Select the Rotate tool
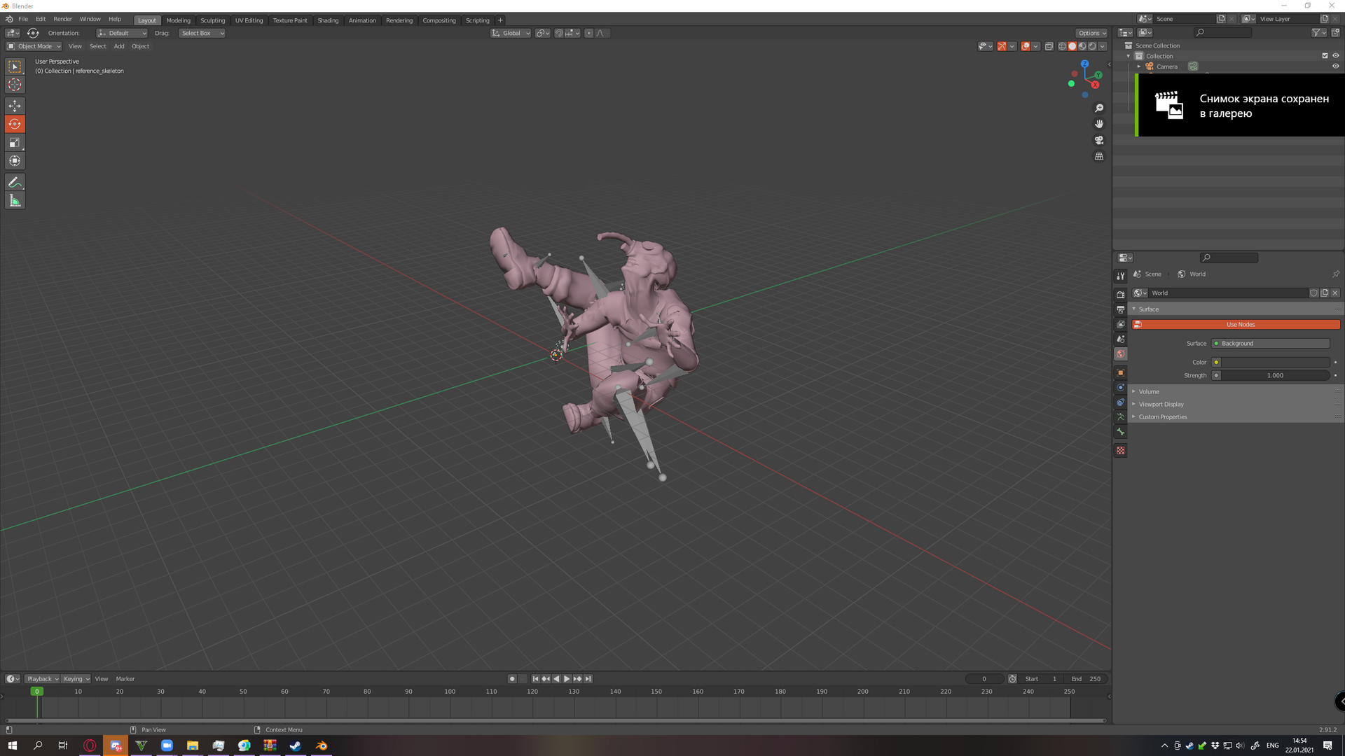This screenshot has width=1345, height=756. pos(15,124)
